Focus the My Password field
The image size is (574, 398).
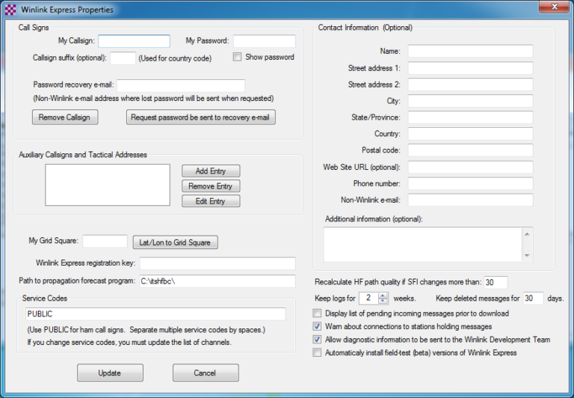point(265,41)
